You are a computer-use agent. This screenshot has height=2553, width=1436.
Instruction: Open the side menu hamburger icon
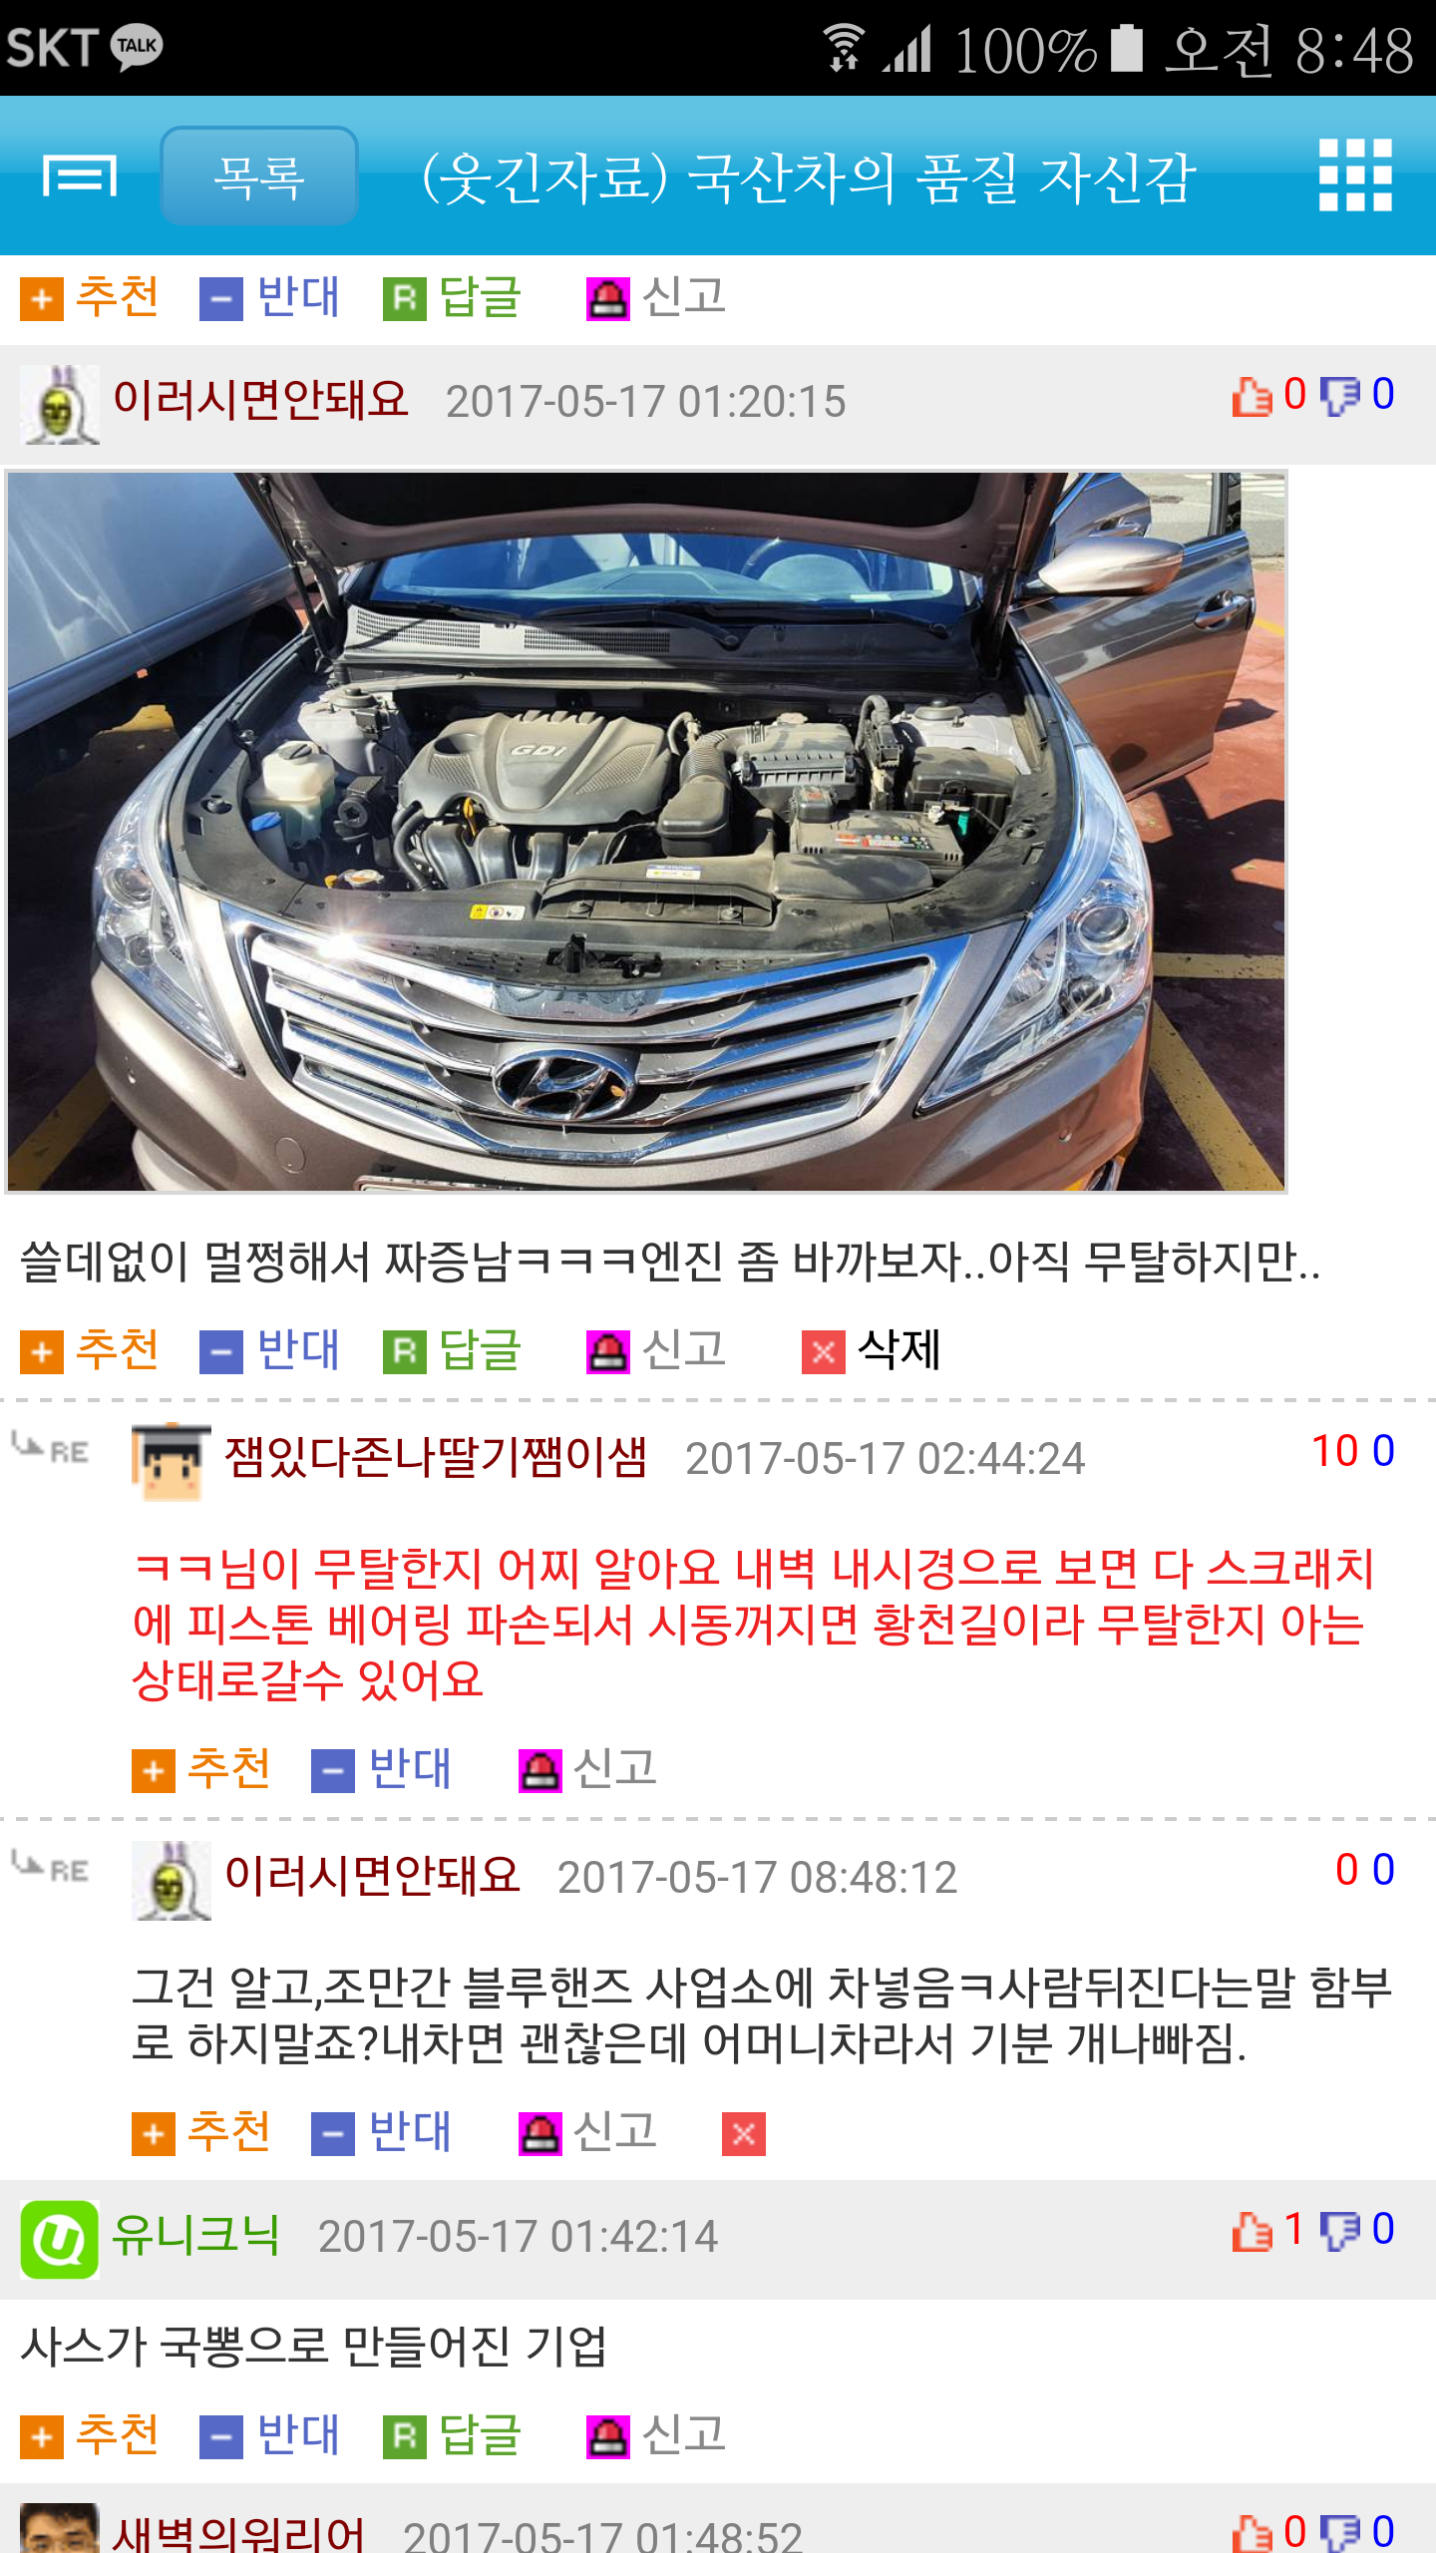click(x=80, y=176)
